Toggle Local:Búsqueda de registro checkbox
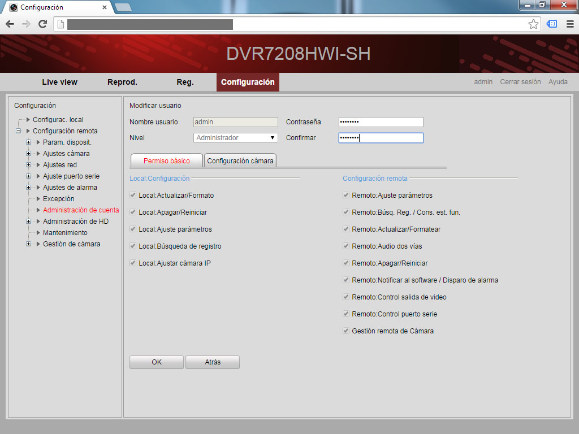This screenshot has width=579, height=434. coord(133,246)
